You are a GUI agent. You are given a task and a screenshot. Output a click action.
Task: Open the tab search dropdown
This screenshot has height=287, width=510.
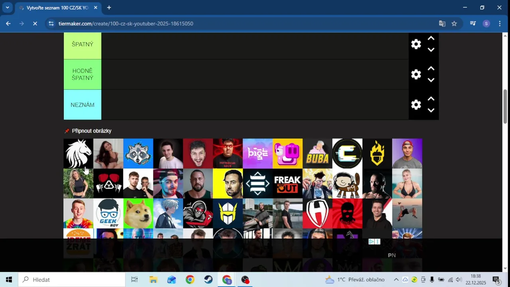(7, 8)
